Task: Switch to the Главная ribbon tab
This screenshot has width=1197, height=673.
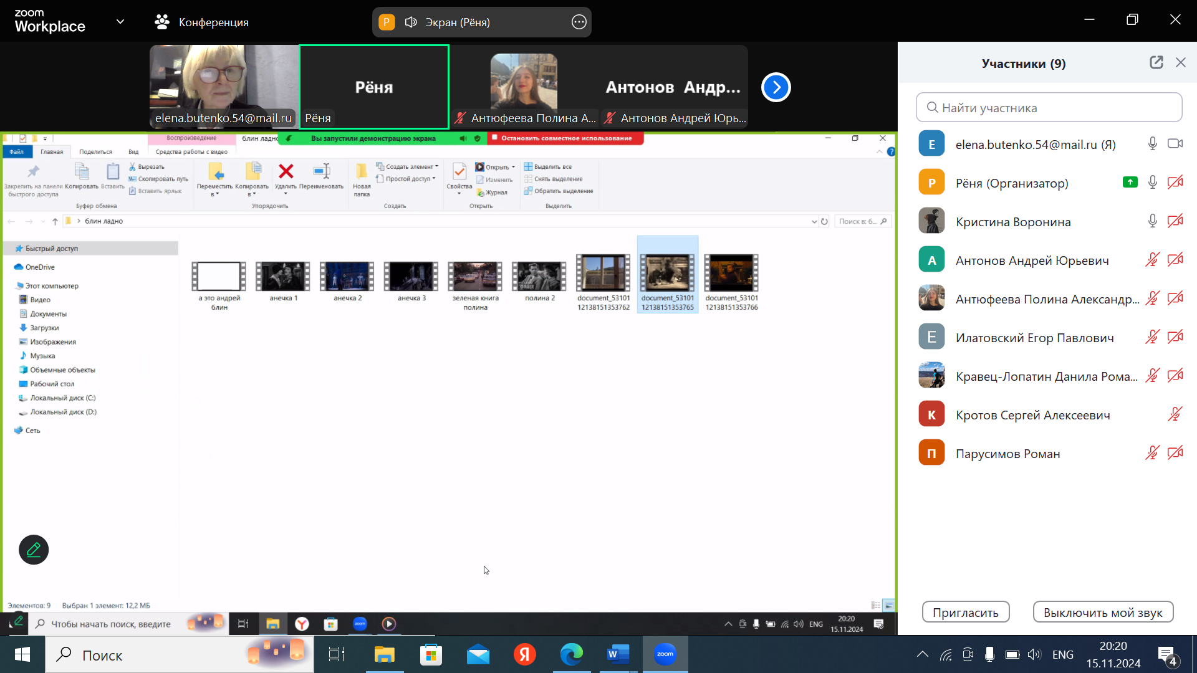Action: [52, 151]
